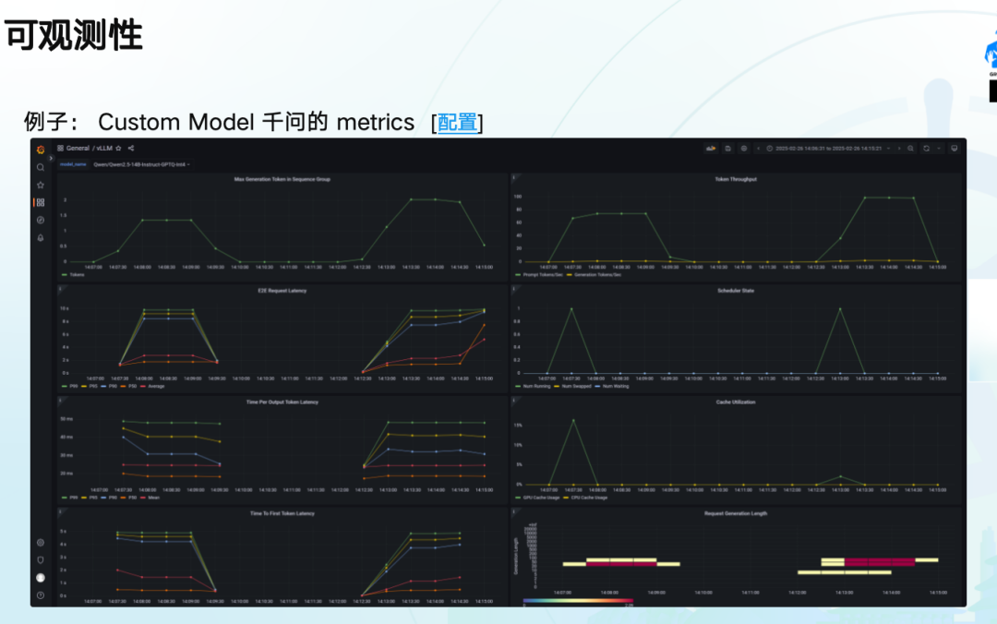Image resolution: width=997 pixels, height=624 pixels.
Task: Shift time range backward with left arrow
Action: point(758,149)
